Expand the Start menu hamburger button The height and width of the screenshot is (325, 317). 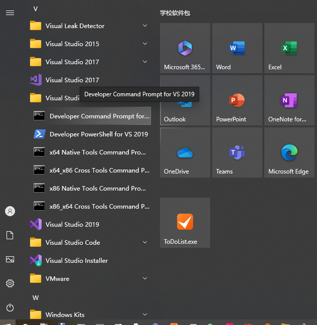10,13
